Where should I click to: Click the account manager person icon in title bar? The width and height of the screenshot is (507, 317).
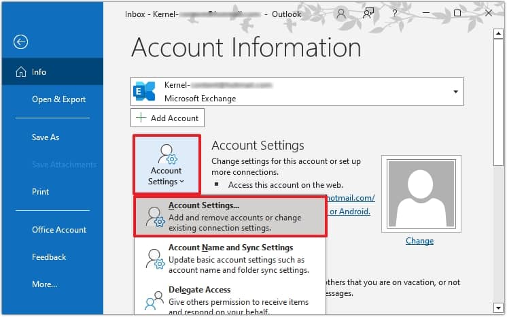click(x=340, y=14)
